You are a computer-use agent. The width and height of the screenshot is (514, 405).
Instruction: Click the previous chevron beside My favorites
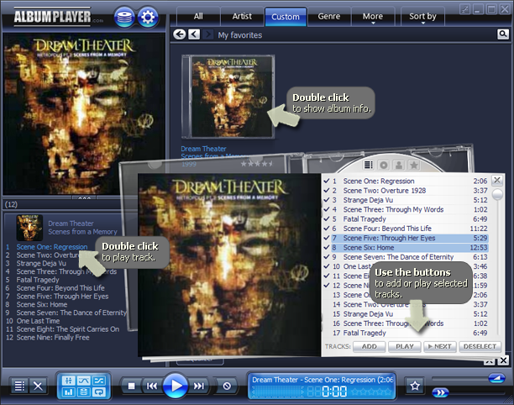(x=194, y=34)
